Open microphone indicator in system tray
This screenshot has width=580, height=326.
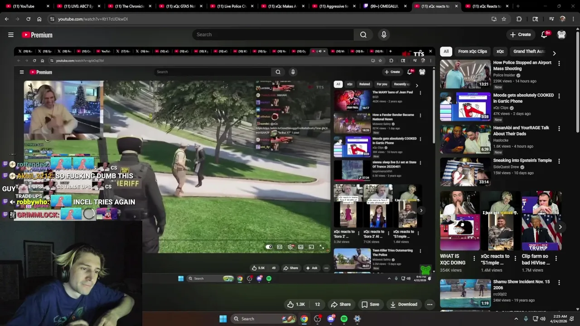click(526, 319)
